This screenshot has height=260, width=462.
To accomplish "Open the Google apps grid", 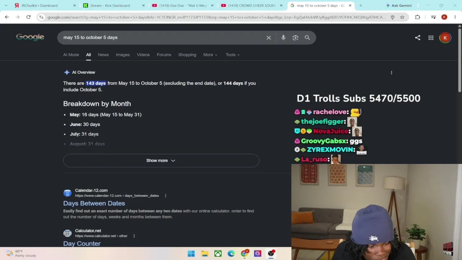I will (431, 38).
